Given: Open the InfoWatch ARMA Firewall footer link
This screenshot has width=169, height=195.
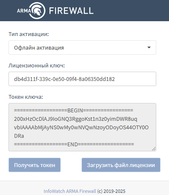Looking at the screenshot, I should pyautogui.click(x=70, y=191).
